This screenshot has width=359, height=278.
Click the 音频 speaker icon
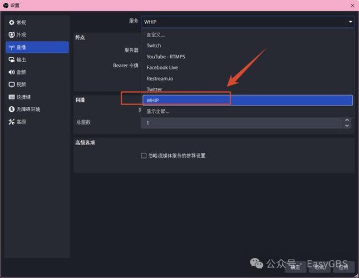(12, 72)
